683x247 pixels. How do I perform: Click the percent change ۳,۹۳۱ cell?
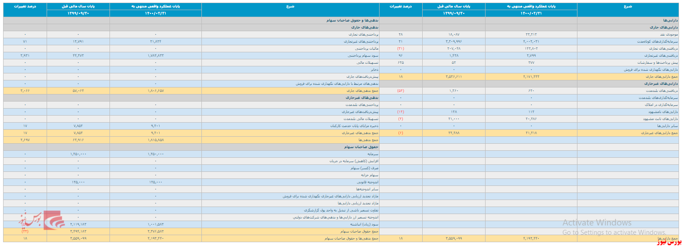(25, 55)
